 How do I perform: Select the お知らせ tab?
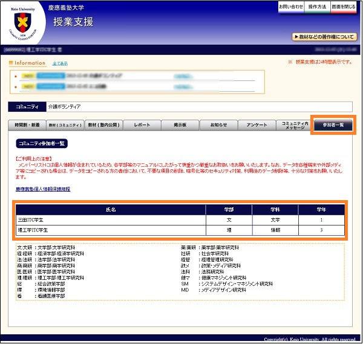tap(218, 125)
